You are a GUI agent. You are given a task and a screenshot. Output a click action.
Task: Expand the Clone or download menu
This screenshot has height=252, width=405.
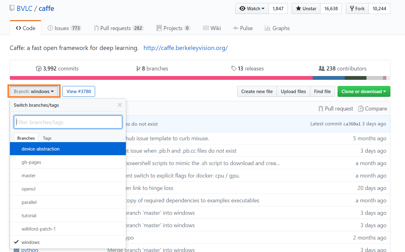(x=364, y=92)
